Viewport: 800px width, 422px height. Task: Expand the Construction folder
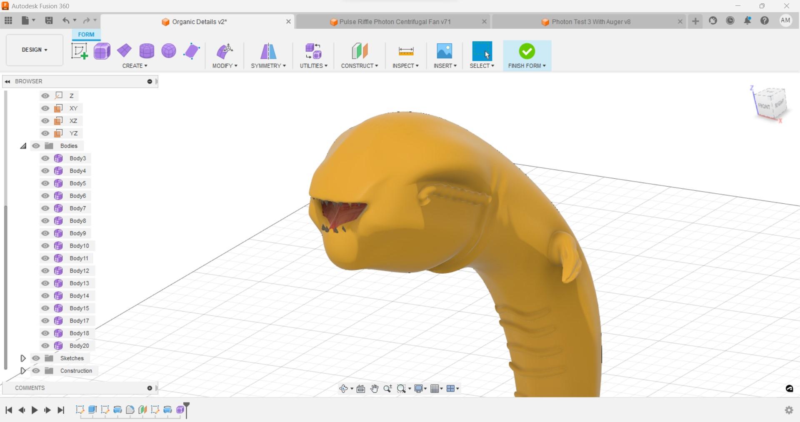tap(23, 371)
